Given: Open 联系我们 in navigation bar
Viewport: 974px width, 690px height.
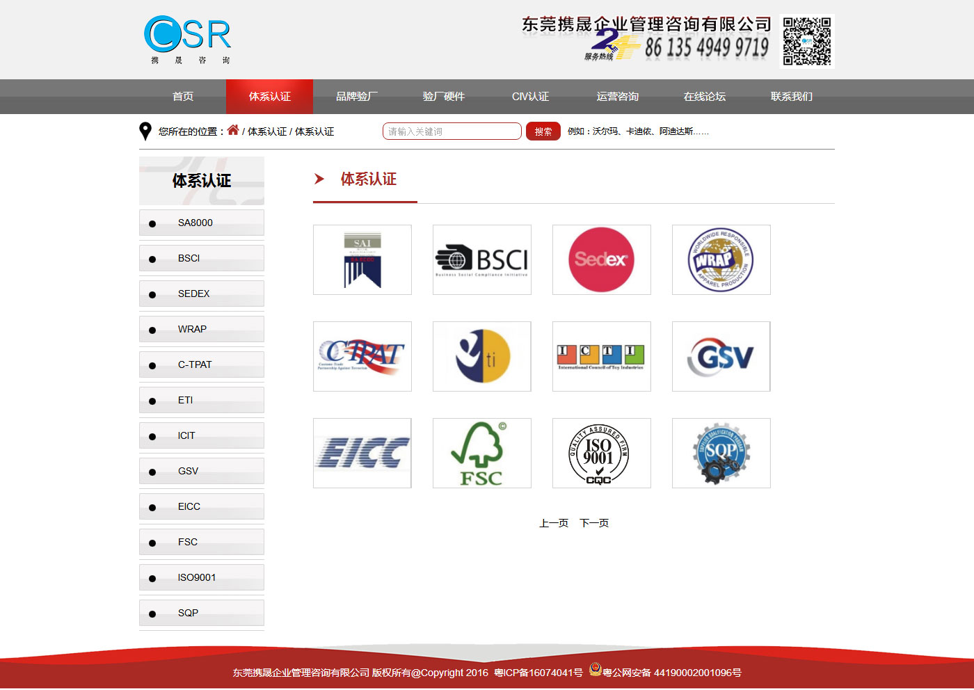Looking at the screenshot, I should tap(791, 97).
